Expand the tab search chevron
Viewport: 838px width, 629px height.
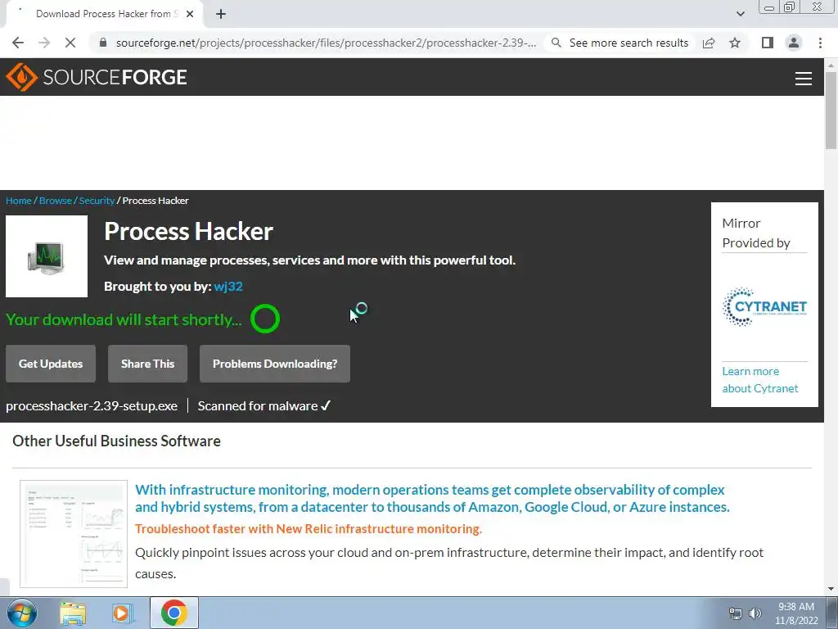pyautogui.click(x=740, y=14)
